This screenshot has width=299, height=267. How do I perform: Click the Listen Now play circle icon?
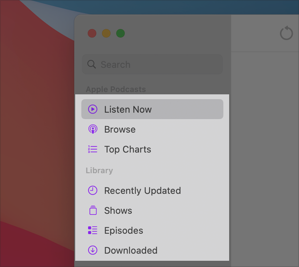click(x=93, y=109)
